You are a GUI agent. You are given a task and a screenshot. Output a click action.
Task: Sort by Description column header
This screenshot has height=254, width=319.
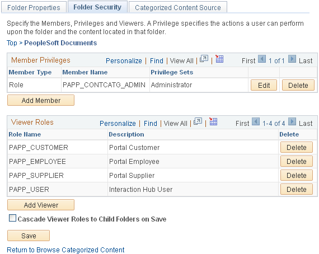tap(126, 134)
